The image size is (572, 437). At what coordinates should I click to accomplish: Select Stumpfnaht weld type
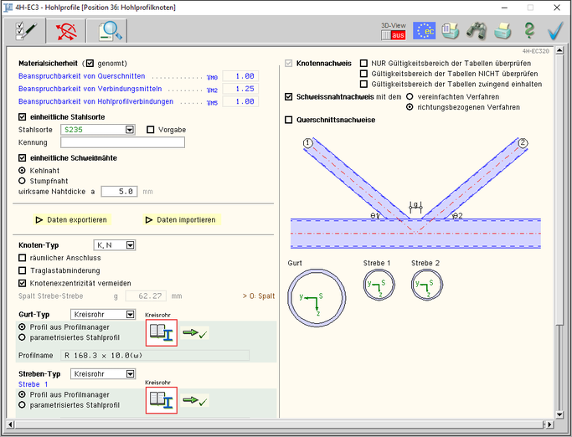pos(23,180)
